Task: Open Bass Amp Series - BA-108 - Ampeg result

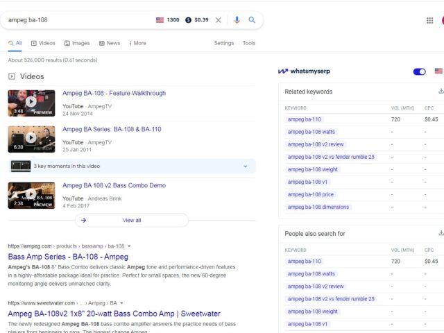Action: click(68, 257)
